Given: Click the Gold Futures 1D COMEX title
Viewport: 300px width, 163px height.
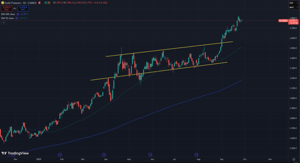Looking at the screenshot, I should (20, 3).
